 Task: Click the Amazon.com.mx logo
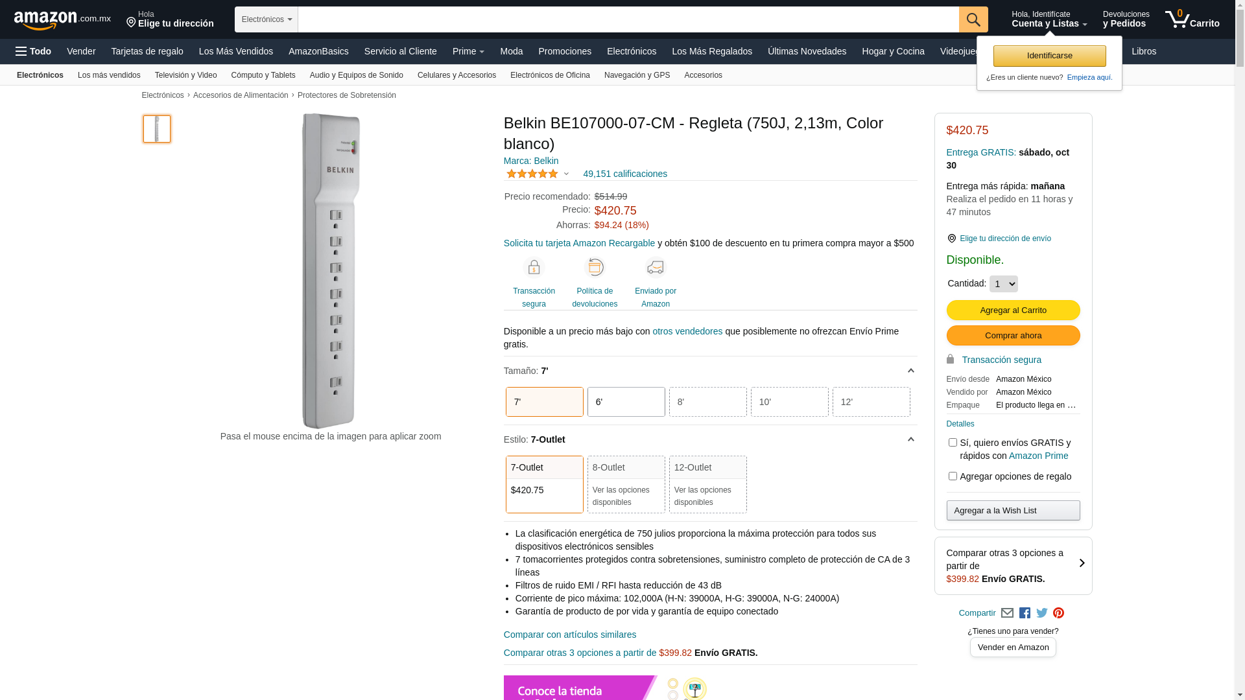(x=62, y=19)
